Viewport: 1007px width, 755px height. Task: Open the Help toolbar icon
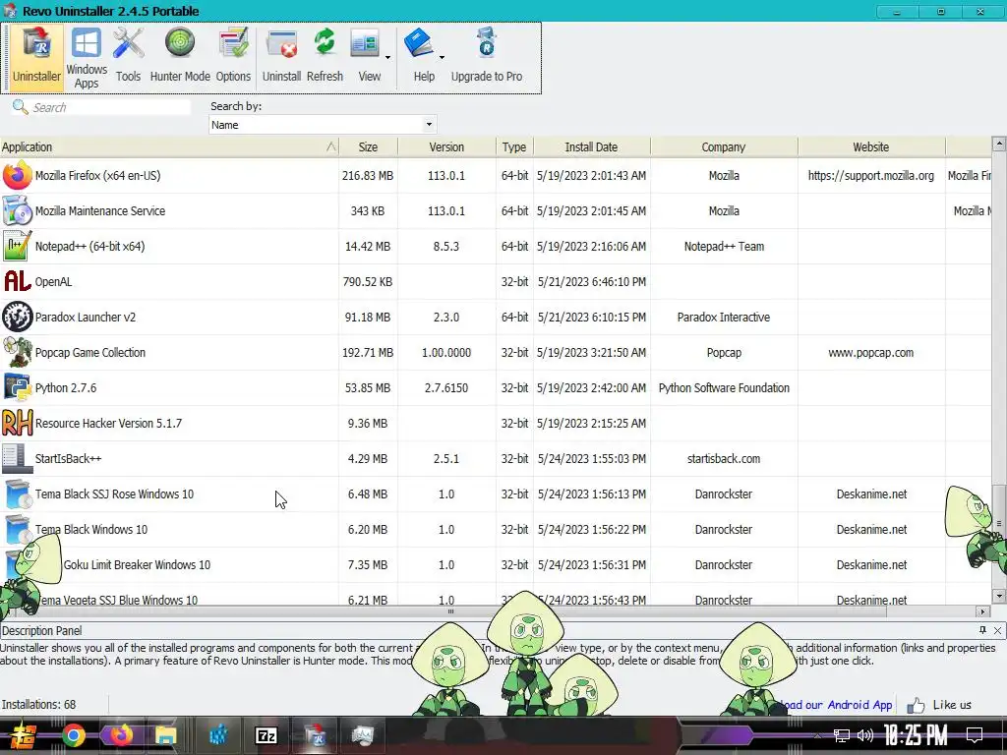tap(422, 57)
